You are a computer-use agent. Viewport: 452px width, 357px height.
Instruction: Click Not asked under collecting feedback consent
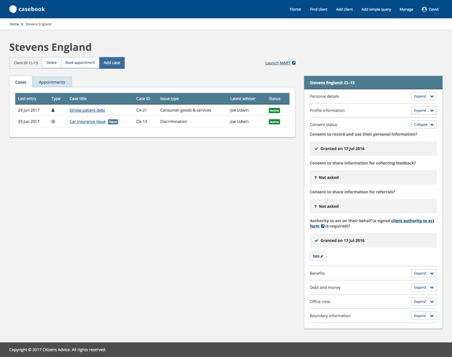373,177
